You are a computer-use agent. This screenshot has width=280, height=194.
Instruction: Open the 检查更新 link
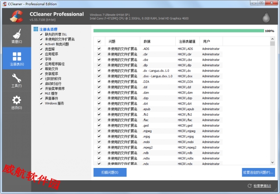pos(262,186)
